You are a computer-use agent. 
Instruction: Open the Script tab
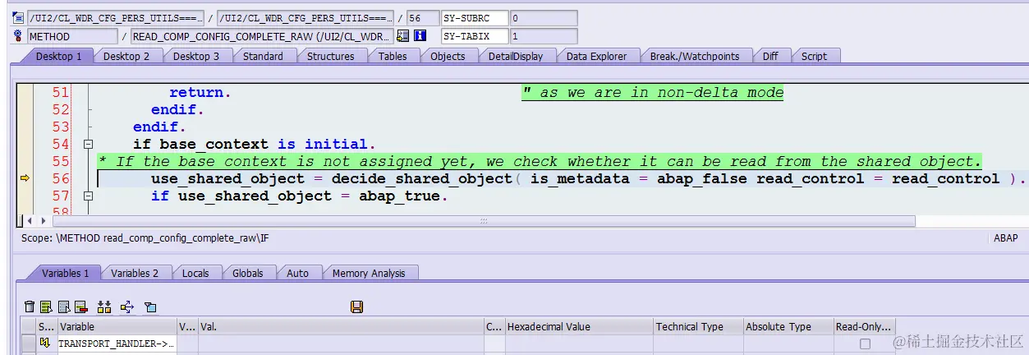pos(814,56)
